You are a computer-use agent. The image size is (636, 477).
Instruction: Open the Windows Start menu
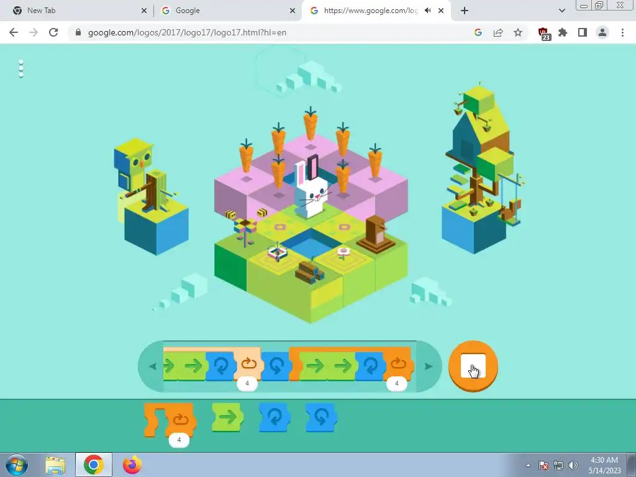click(17, 465)
